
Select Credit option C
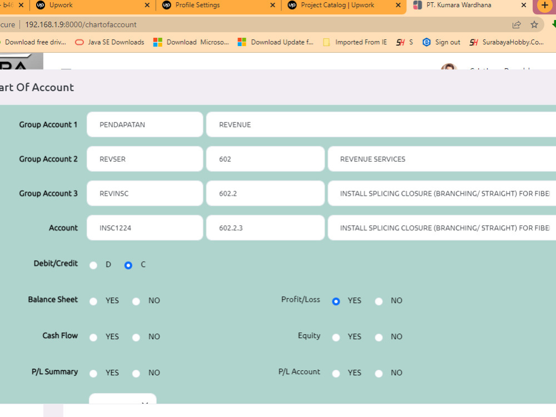click(128, 265)
